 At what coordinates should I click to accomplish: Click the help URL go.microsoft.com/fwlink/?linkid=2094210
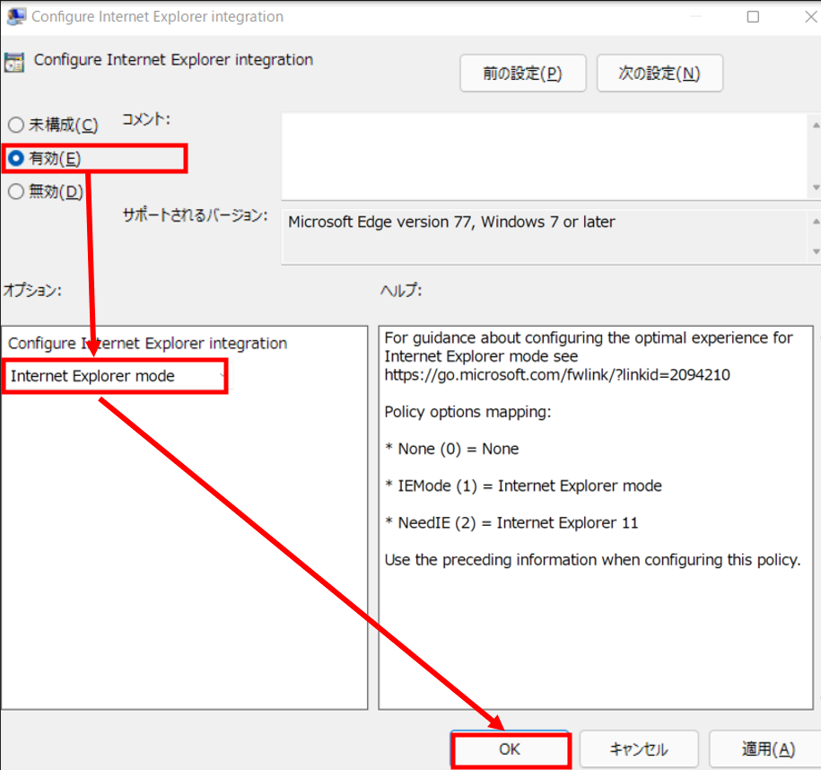pos(557,375)
